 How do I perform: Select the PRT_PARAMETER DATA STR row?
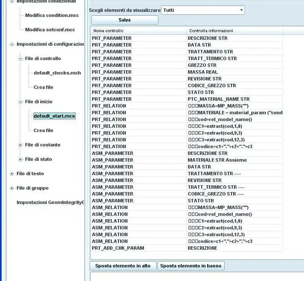click(187, 45)
